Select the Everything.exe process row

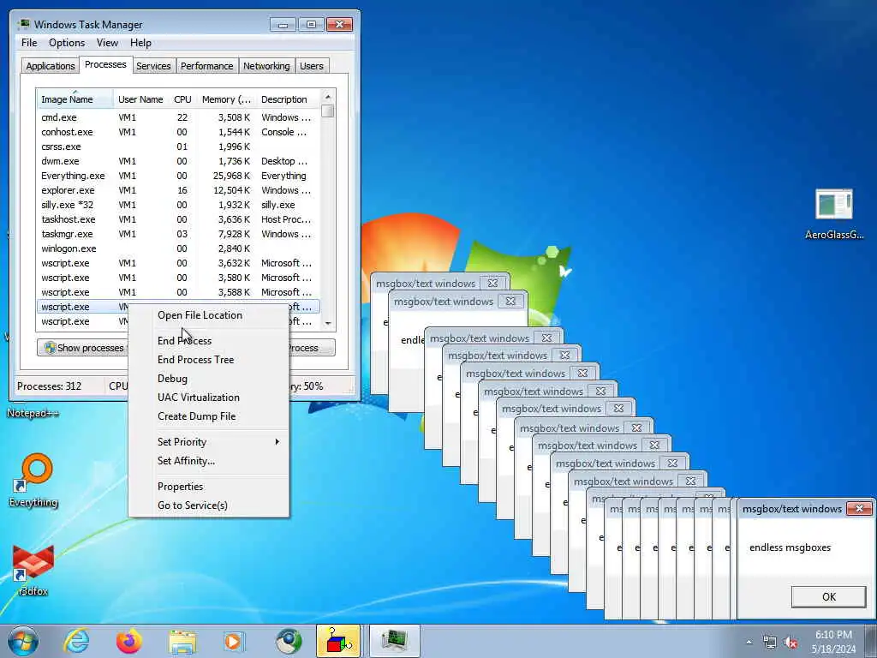click(x=178, y=176)
